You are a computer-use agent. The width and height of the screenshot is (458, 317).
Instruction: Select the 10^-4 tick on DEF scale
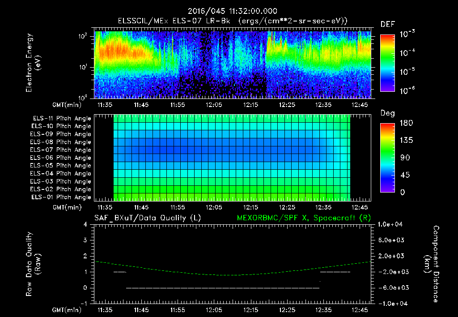tap(407, 53)
